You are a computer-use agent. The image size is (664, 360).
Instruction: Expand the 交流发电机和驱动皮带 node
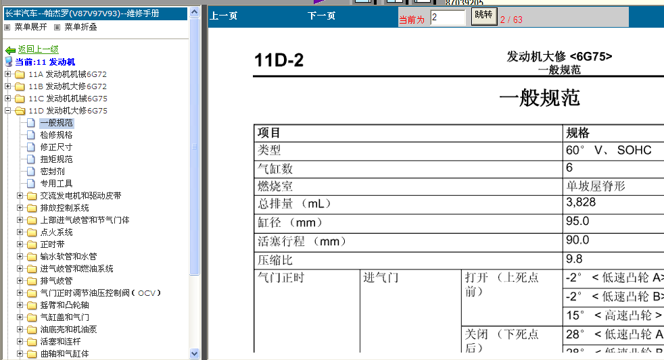pos(20,196)
